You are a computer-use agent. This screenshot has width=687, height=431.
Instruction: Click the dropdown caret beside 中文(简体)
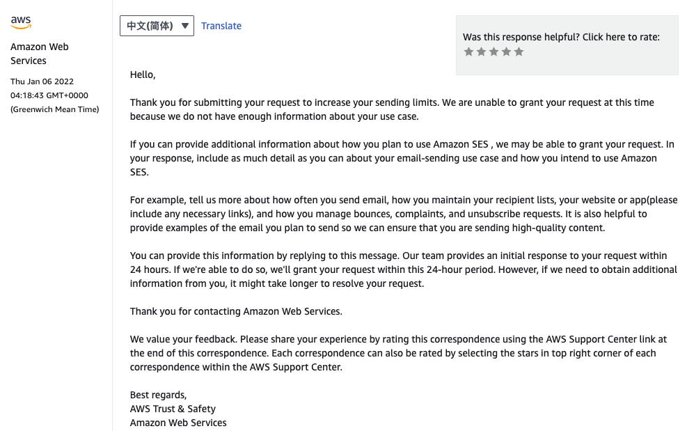tap(184, 26)
